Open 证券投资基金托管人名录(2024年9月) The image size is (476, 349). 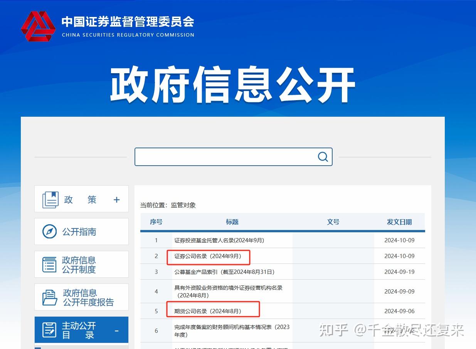coord(219,240)
